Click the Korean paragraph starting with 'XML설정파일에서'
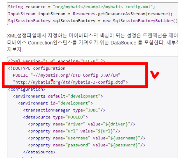This screenshot has height=158, width=178. click(x=93, y=43)
